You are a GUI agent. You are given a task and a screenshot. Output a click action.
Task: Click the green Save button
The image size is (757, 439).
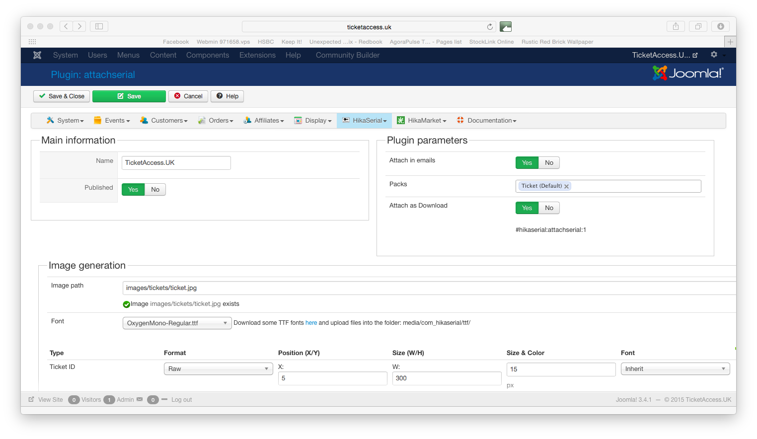pos(129,96)
